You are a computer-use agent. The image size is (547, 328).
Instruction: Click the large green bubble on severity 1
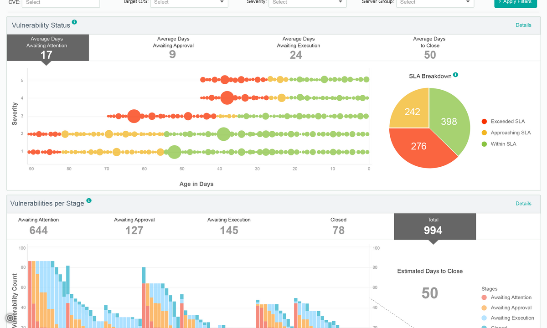point(174,152)
